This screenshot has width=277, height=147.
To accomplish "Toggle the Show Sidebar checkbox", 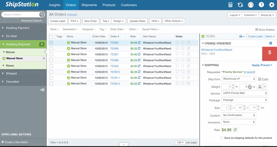I will pos(257,30).
